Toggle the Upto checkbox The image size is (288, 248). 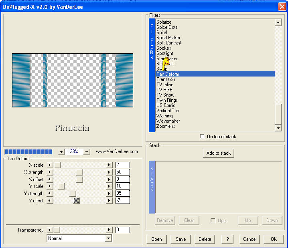213,221
